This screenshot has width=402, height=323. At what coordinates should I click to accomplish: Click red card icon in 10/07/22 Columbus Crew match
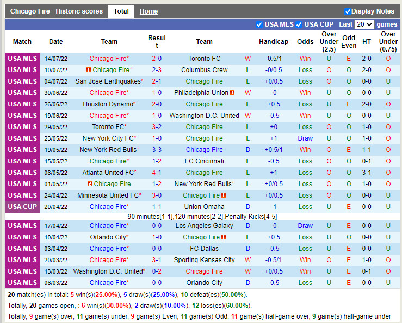pyautogui.click(x=89, y=70)
